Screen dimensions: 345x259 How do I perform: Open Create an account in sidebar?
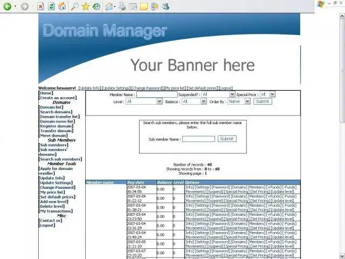coord(58,98)
